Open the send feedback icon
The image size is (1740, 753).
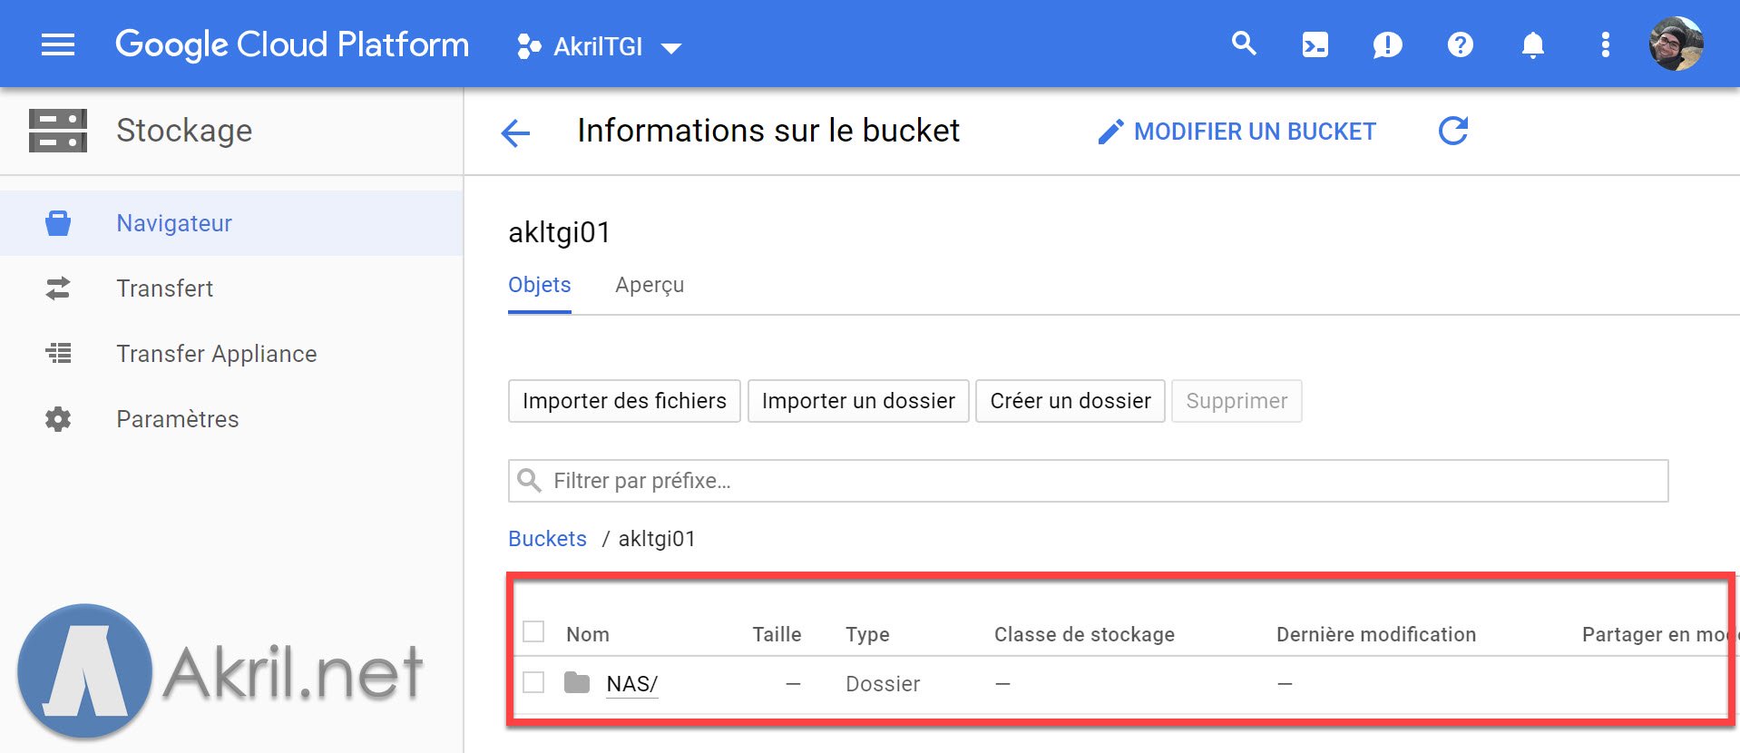click(x=1387, y=44)
